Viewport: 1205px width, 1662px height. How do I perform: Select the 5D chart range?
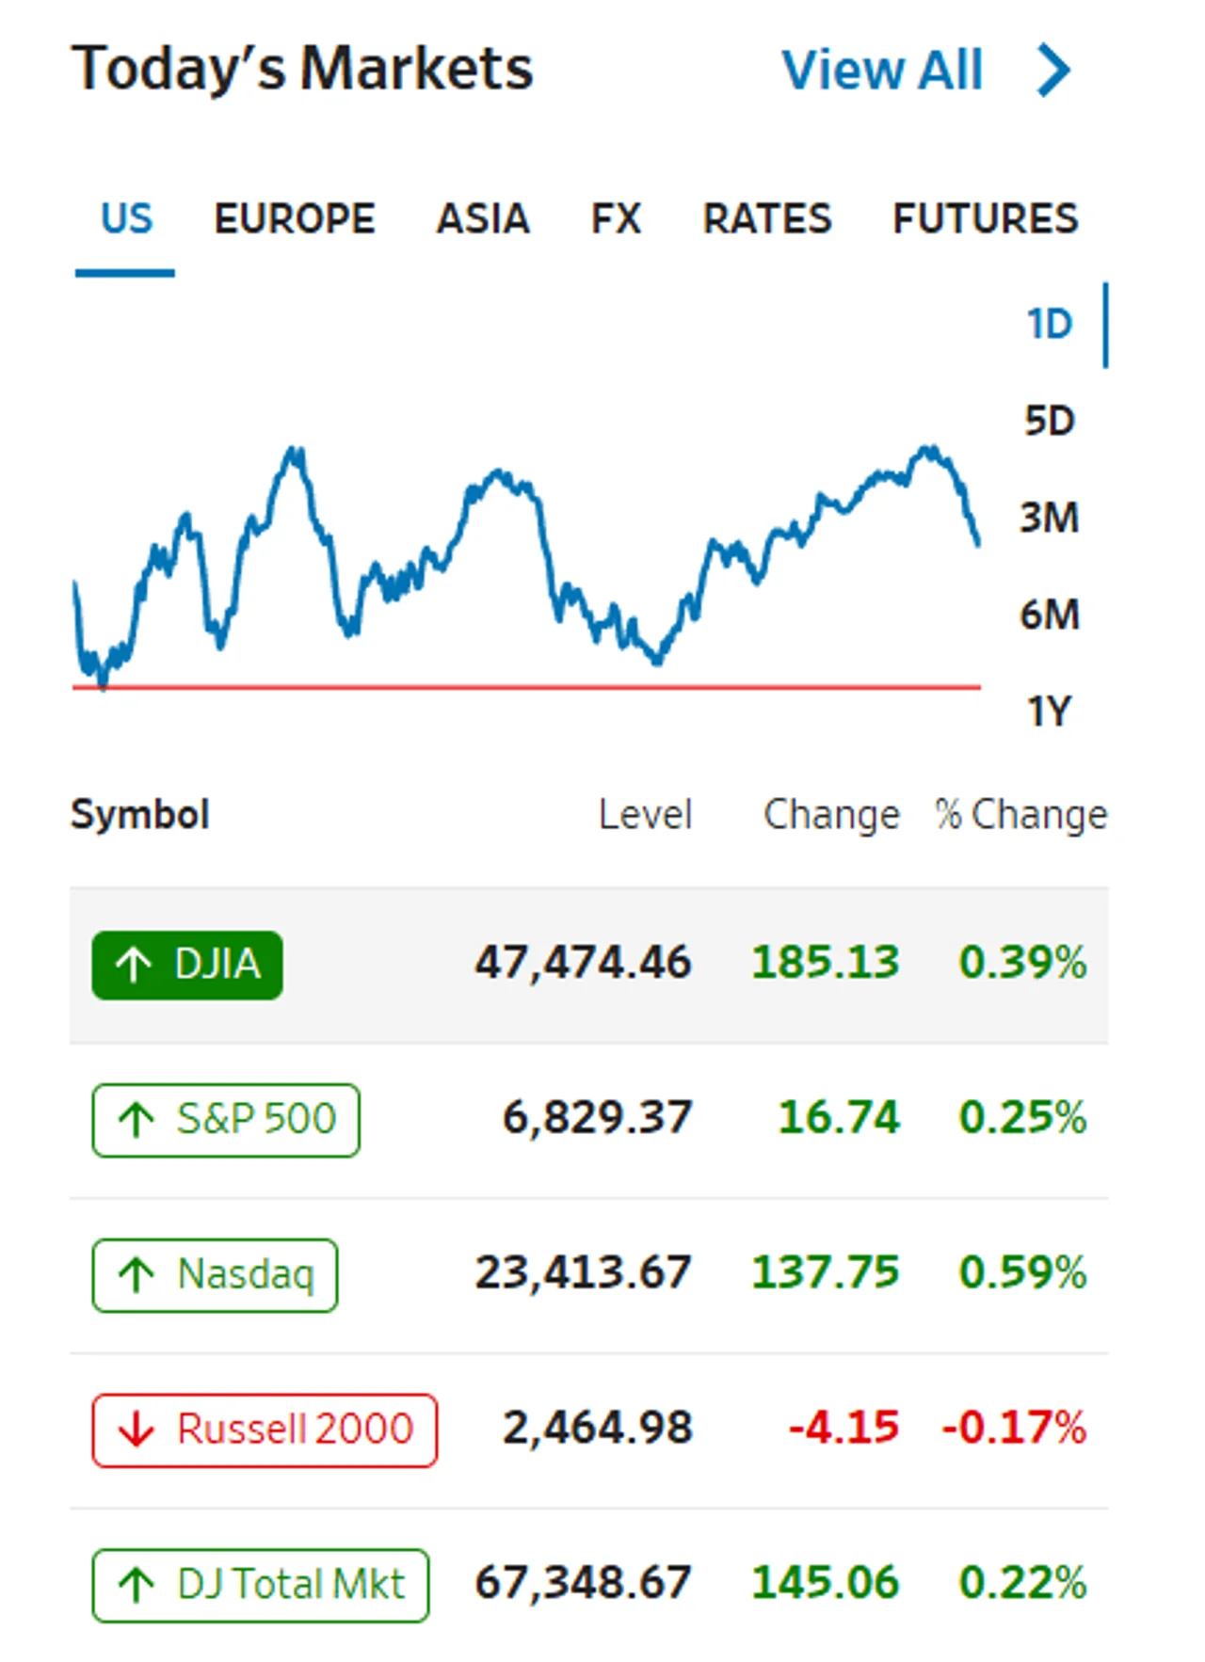pyautogui.click(x=1049, y=421)
